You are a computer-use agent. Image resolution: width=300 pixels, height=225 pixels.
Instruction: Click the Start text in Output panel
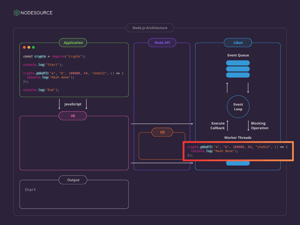click(x=30, y=190)
